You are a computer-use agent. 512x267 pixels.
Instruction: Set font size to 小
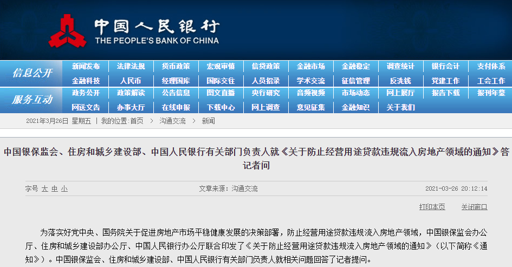[x=64, y=188]
